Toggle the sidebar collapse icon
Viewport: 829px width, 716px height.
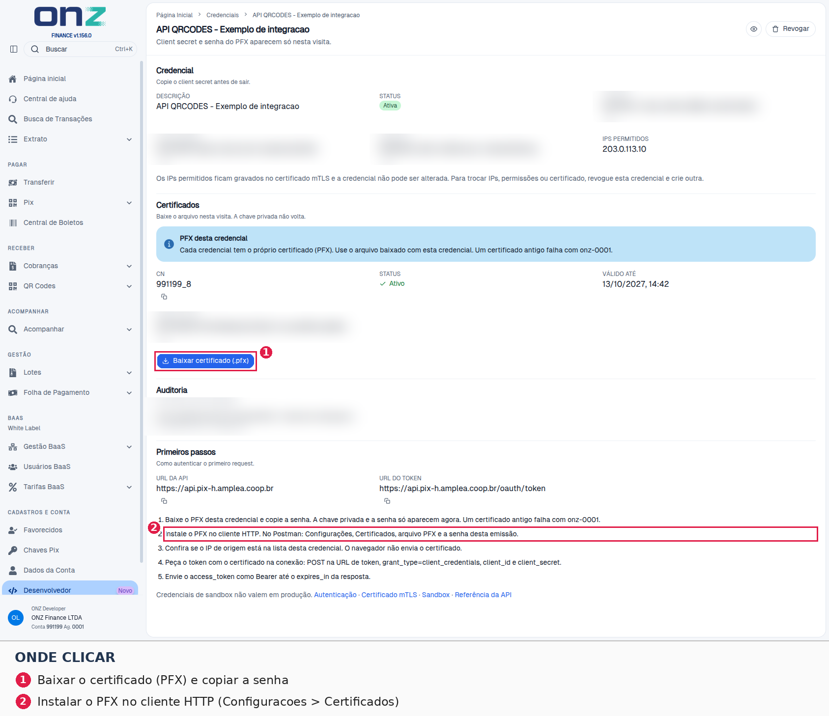14,49
